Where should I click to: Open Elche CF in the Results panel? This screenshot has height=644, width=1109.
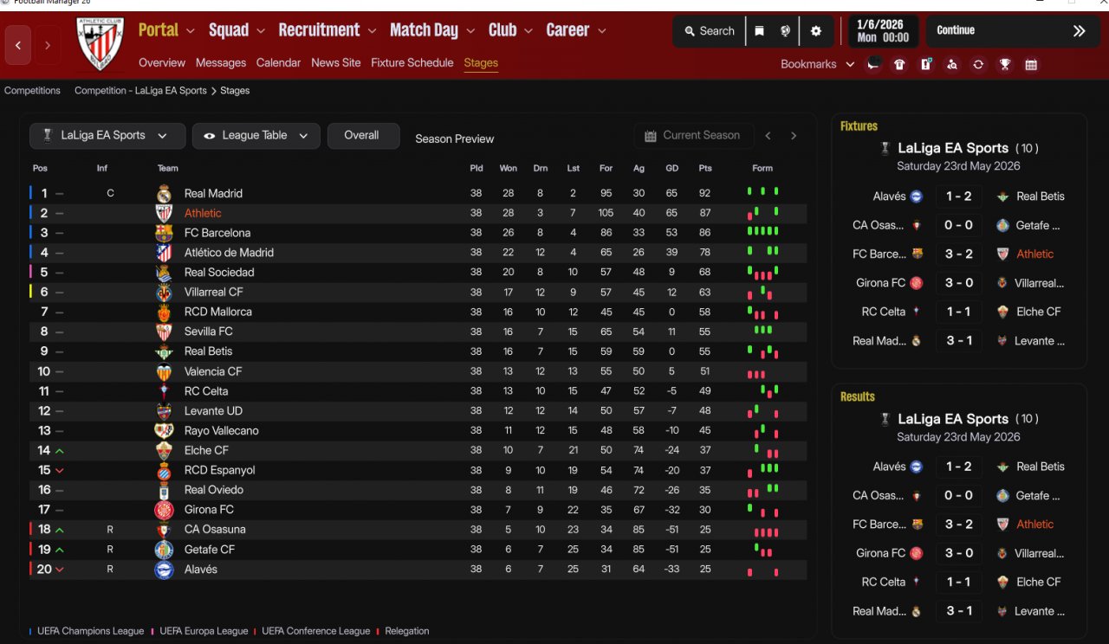point(1039,582)
